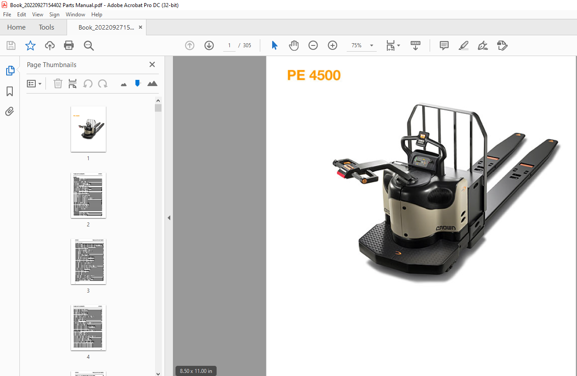Bookmark document with the star icon

pyautogui.click(x=30, y=45)
